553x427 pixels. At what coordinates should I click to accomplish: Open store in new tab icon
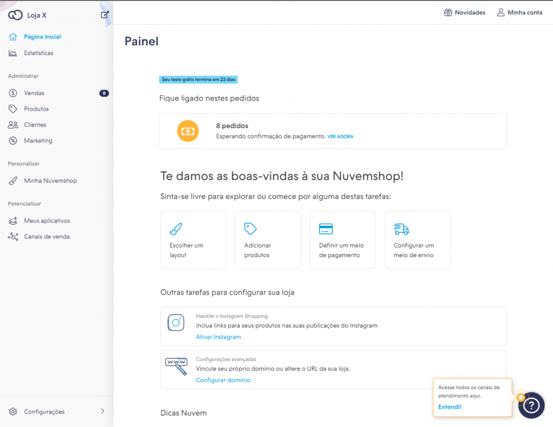tap(105, 15)
